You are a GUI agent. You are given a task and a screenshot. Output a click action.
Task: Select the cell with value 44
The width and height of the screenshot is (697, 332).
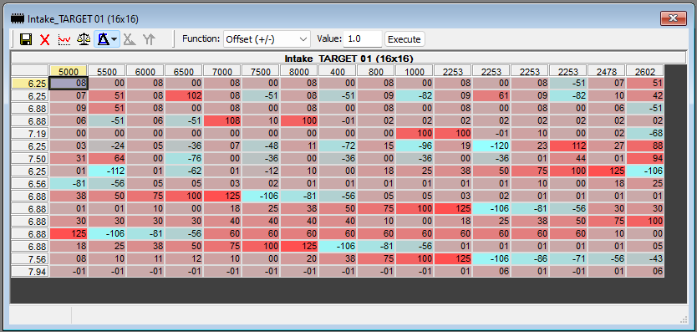568,158
